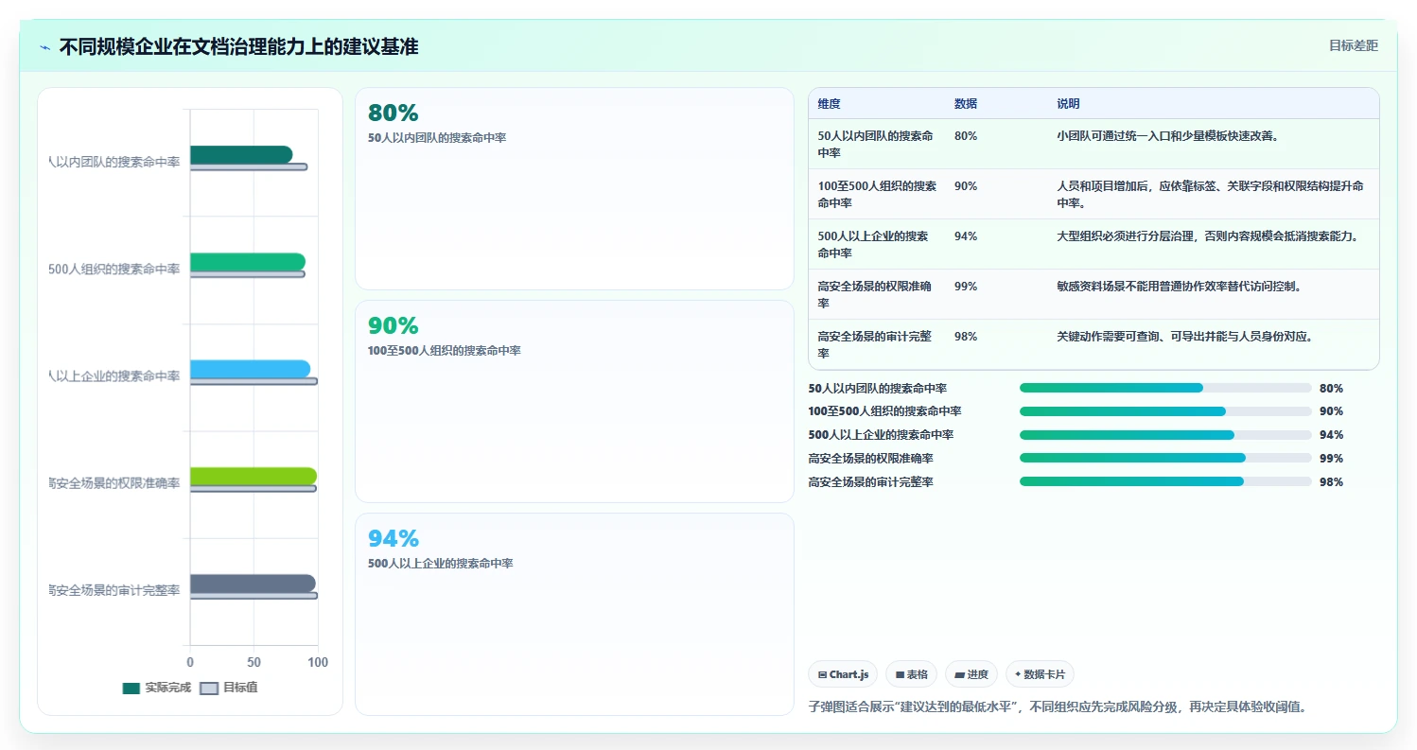
Task: Click the description starting 敏感资料场景不能用普通协作
Action: coord(1179,286)
